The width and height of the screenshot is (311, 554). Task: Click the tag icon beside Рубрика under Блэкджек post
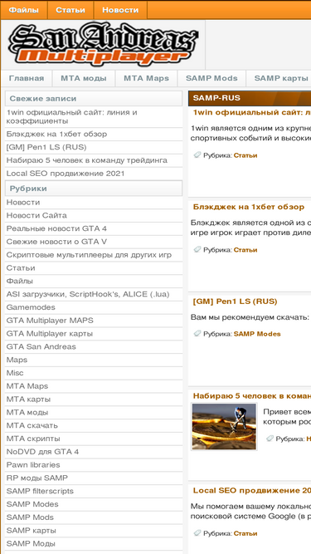click(x=197, y=249)
